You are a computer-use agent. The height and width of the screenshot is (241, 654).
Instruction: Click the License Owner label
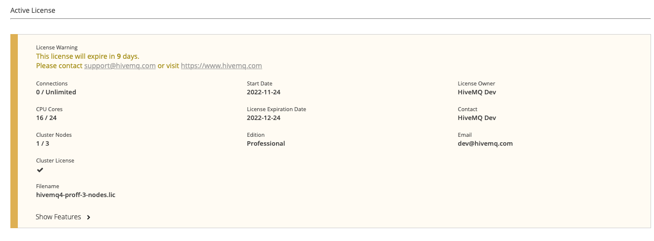click(x=476, y=83)
